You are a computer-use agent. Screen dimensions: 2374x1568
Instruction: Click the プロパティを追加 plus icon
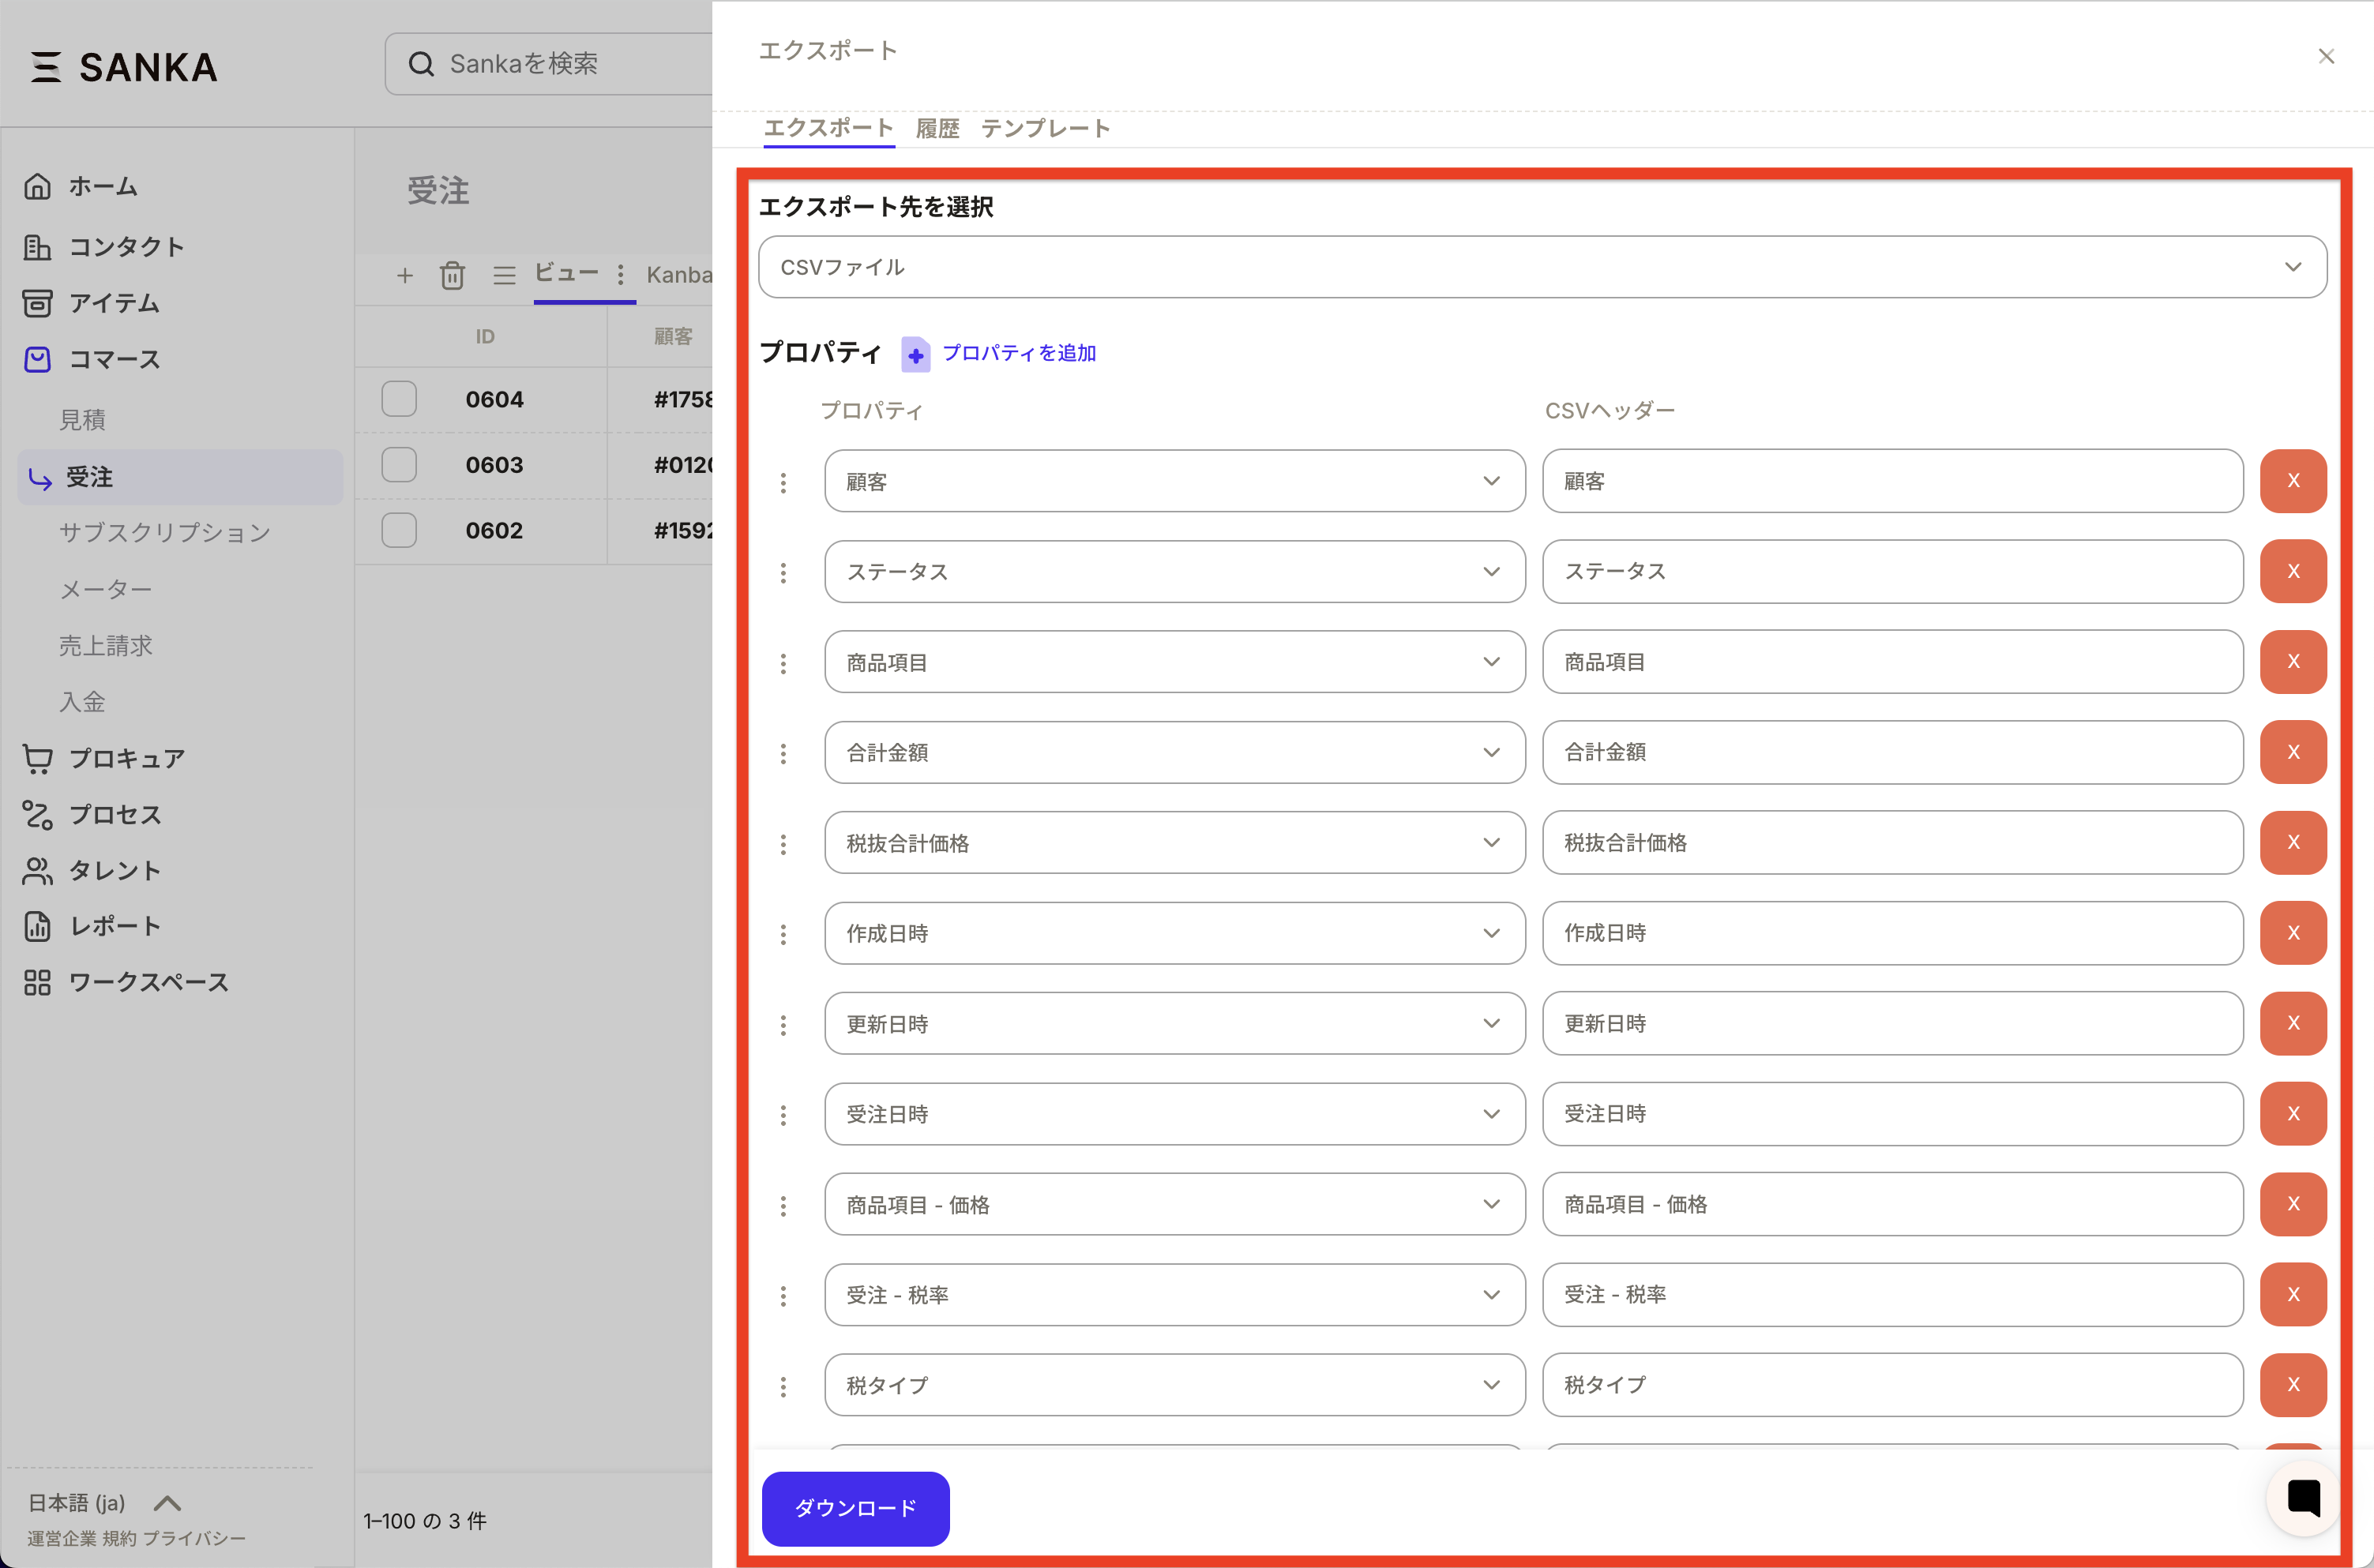pos(915,354)
